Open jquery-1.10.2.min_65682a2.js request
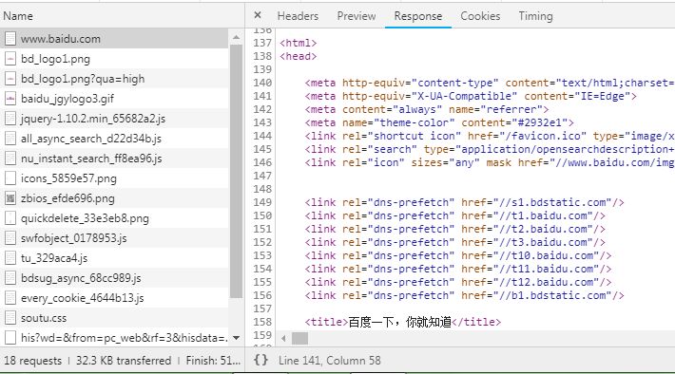The width and height of the screenshot is (675, 374). 114,119
